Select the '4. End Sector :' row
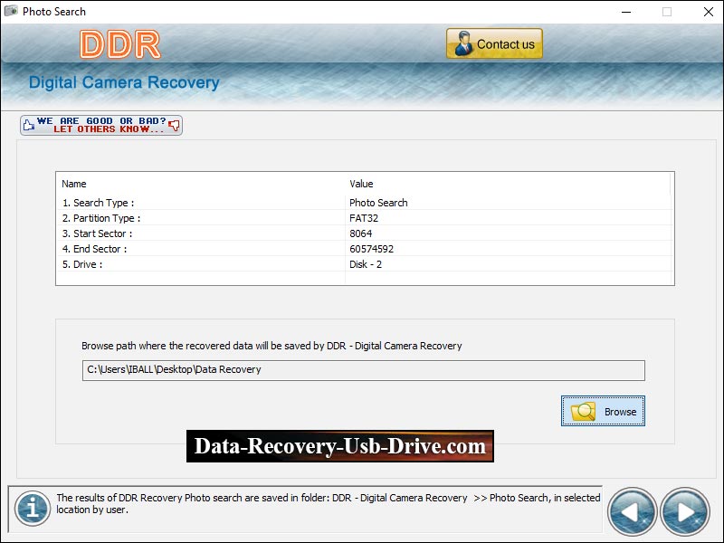 (x=365, y=249)
